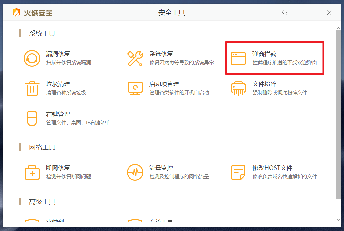Click the 系统修复 title text
Screen dimensions: 344x231
coord(161,54)
